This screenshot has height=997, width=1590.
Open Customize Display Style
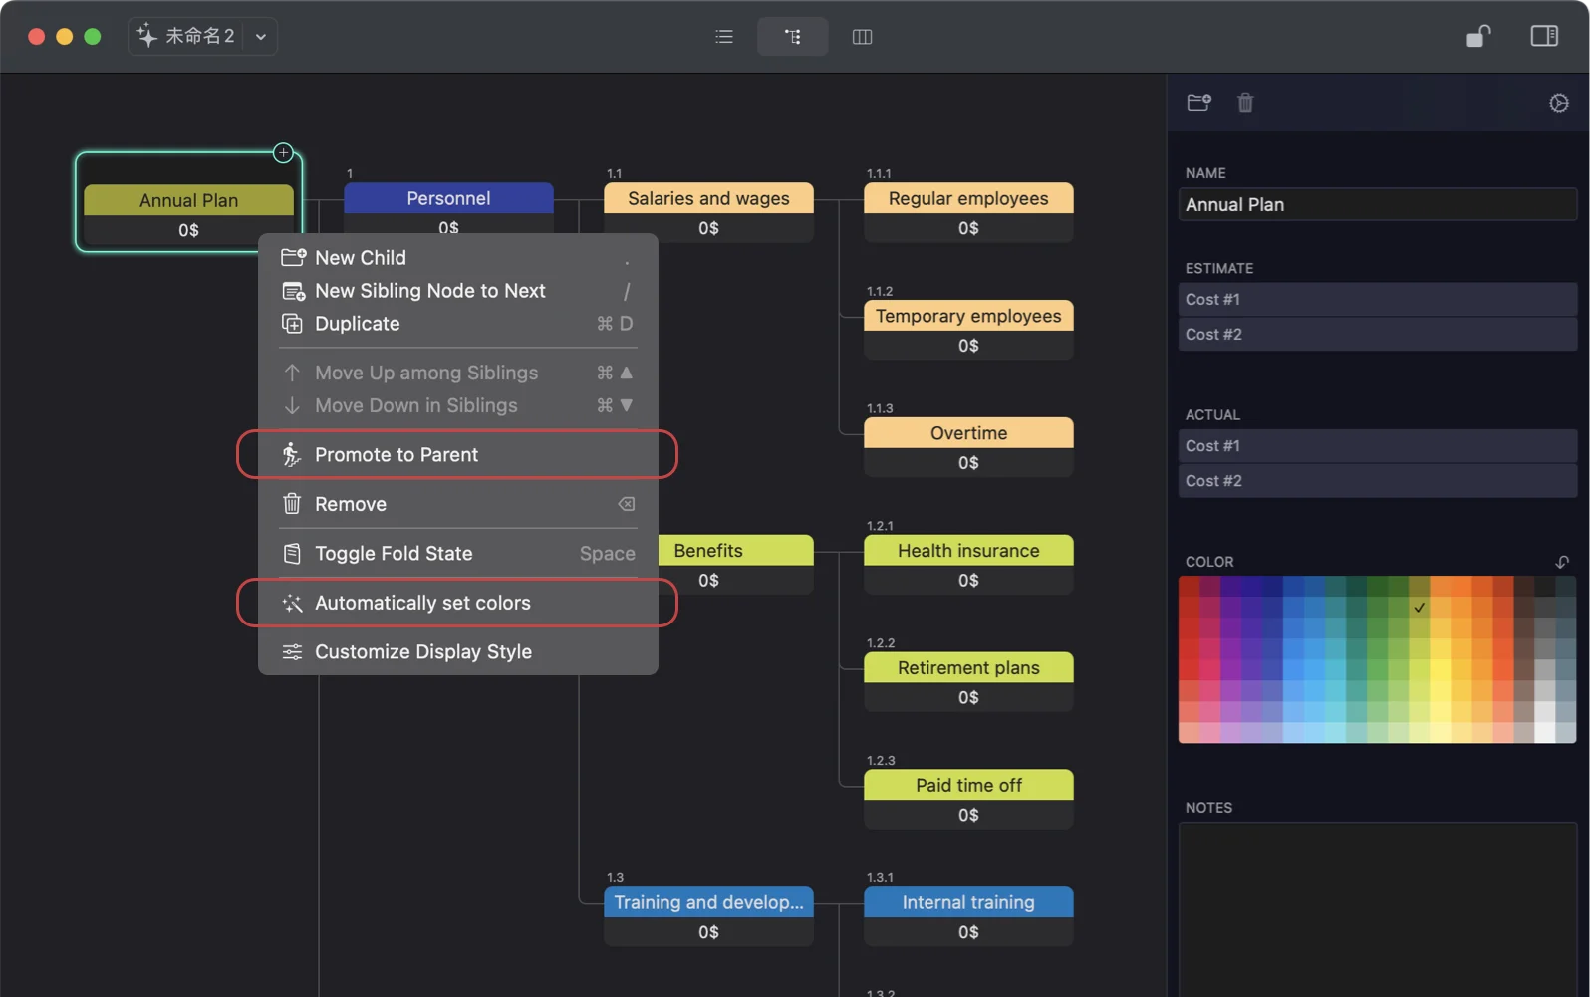(x=422, y=652)
